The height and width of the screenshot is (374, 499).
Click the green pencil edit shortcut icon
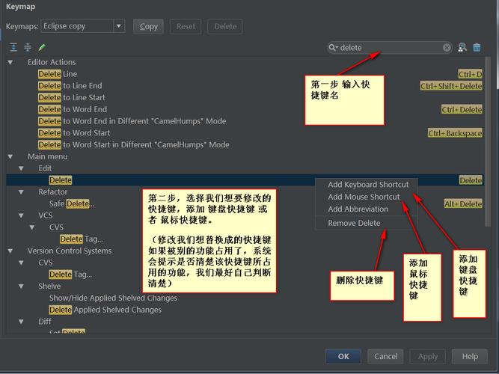pos(42,47)
